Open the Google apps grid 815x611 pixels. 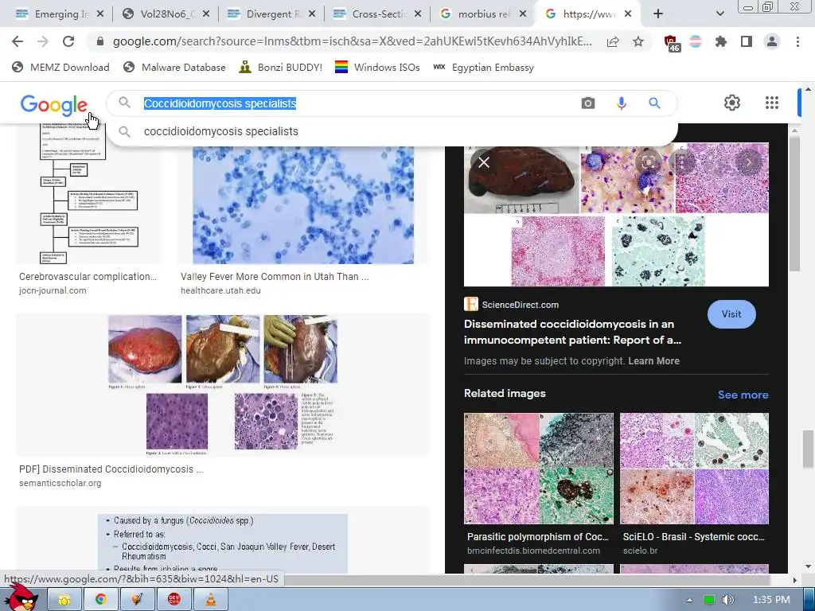click(772, 103)
